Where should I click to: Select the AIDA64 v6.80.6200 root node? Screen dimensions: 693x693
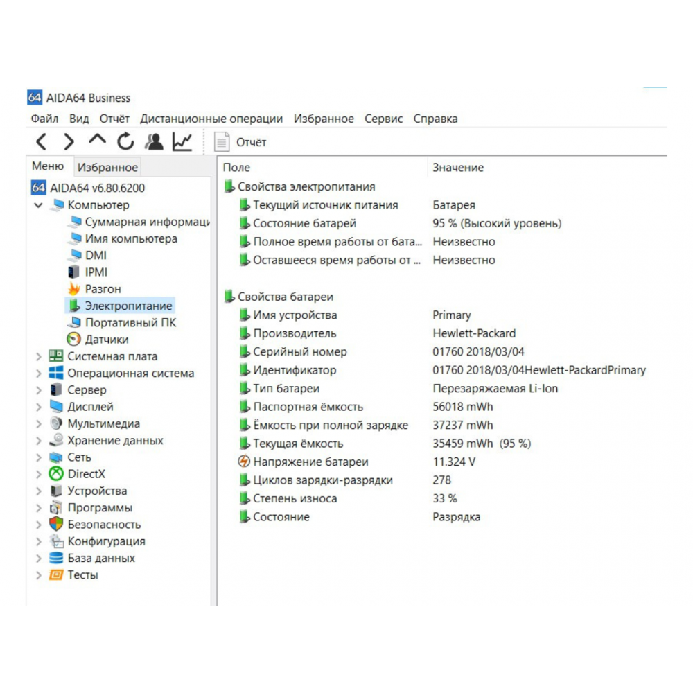tap(97, 188)
